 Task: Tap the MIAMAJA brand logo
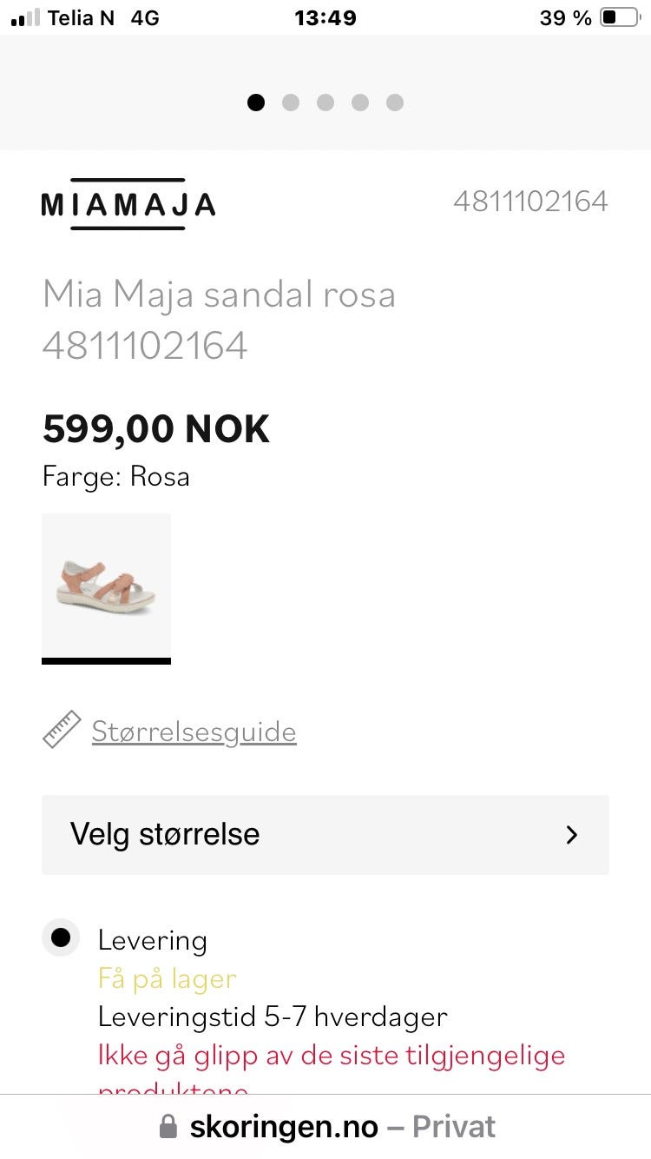pyautogui.click(x=128, y=204)
